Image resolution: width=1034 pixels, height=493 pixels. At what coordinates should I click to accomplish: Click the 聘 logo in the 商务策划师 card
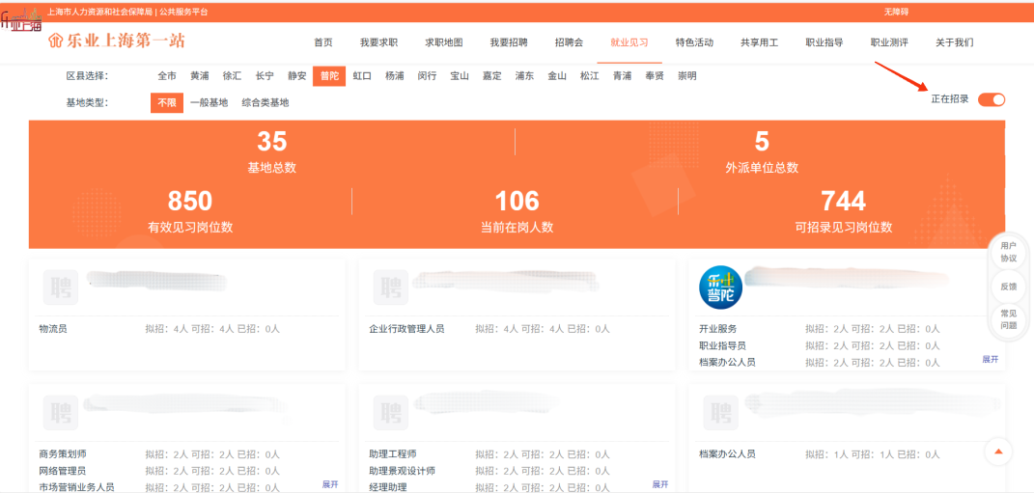coord(60,413)
